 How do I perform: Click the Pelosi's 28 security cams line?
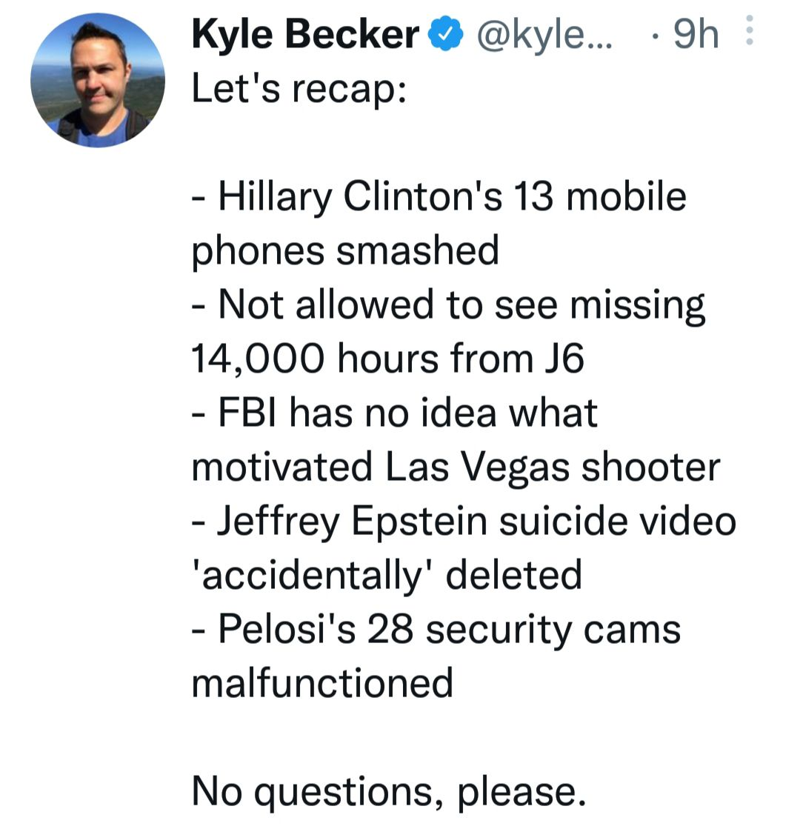coord(436,629)
